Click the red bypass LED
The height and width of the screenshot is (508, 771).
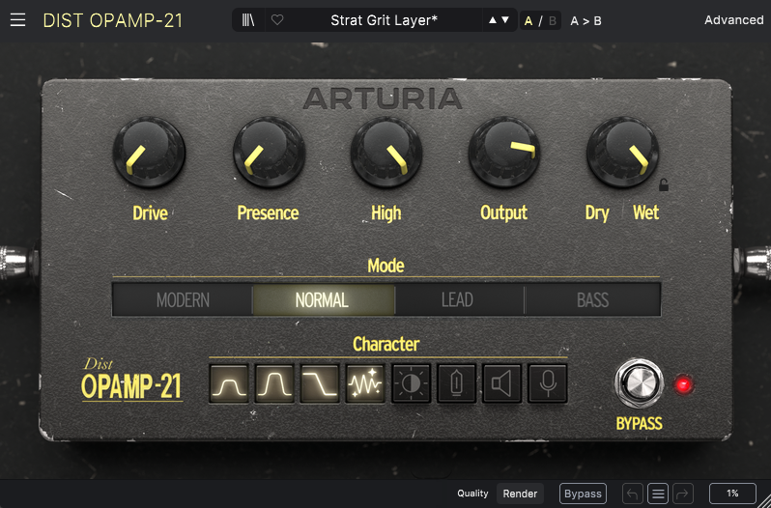pyautogui.click(x=683, y=384)
